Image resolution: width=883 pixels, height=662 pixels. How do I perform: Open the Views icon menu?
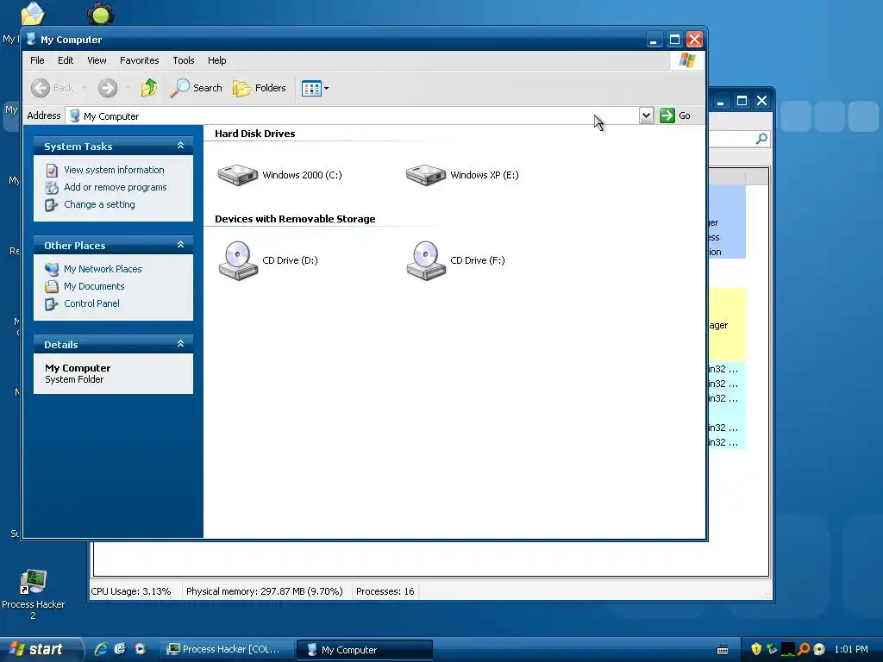point(315,88)
